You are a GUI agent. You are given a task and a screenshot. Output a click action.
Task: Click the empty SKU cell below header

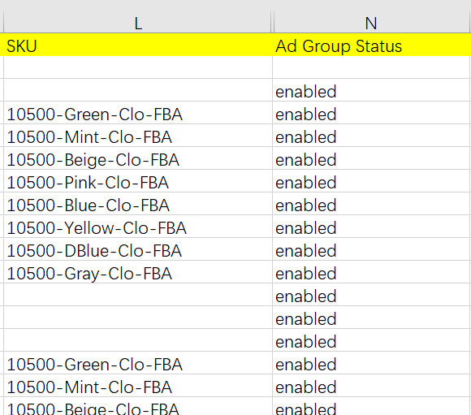tap(137, 67)
